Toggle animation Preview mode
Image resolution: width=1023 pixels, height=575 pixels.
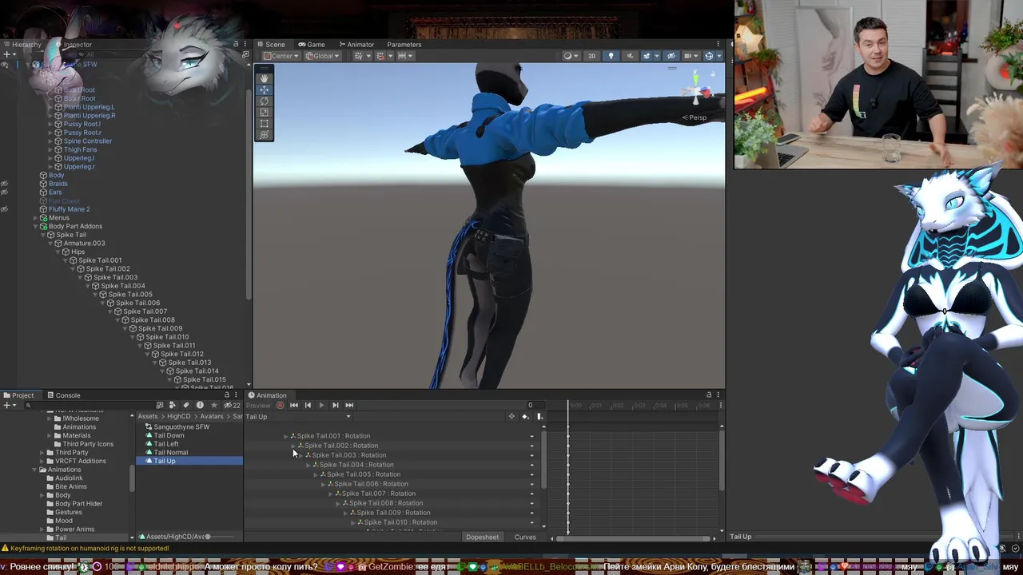coord(258,406)
